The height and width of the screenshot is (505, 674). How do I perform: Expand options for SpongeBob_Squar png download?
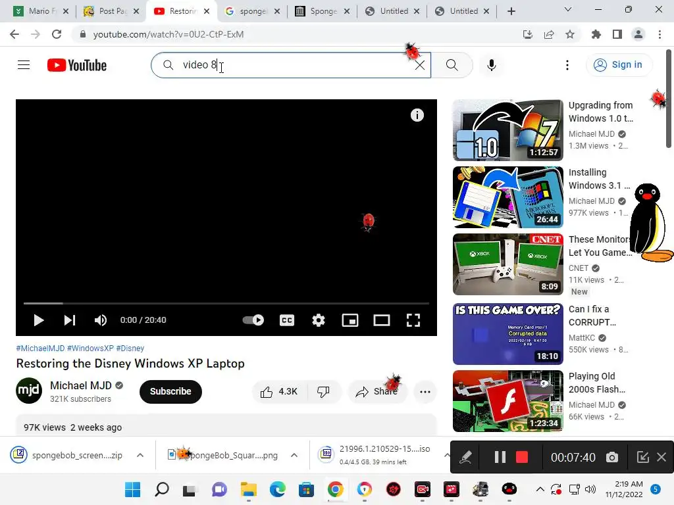click(294, 455)
